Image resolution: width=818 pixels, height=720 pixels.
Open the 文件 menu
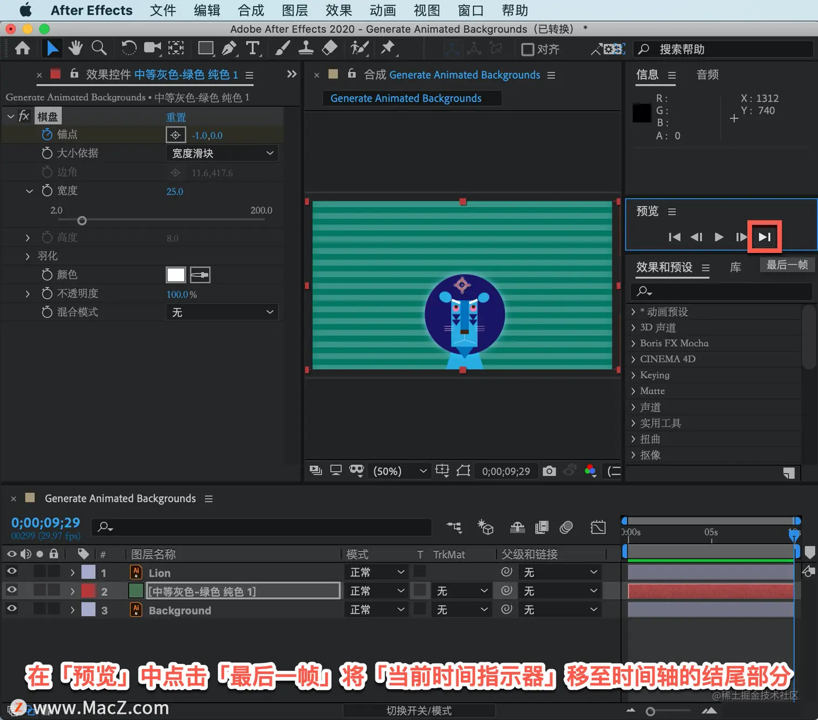coord(163,10)
